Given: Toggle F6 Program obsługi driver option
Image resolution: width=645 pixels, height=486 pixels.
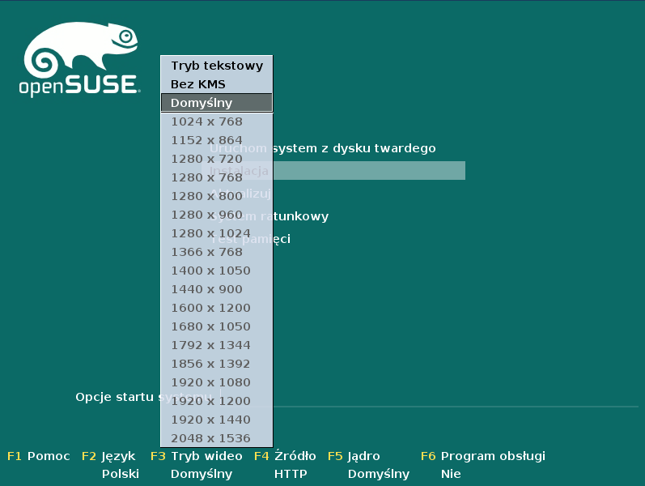Looking at the screenshot, I should point(483,456).
